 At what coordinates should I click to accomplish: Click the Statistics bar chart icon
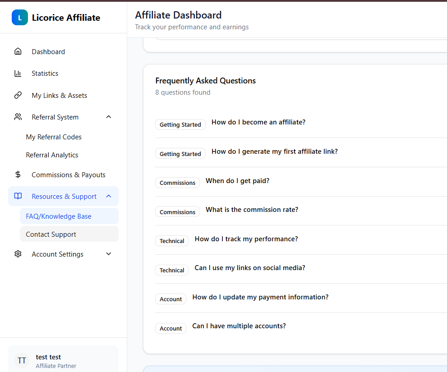[x=18, y=73]
